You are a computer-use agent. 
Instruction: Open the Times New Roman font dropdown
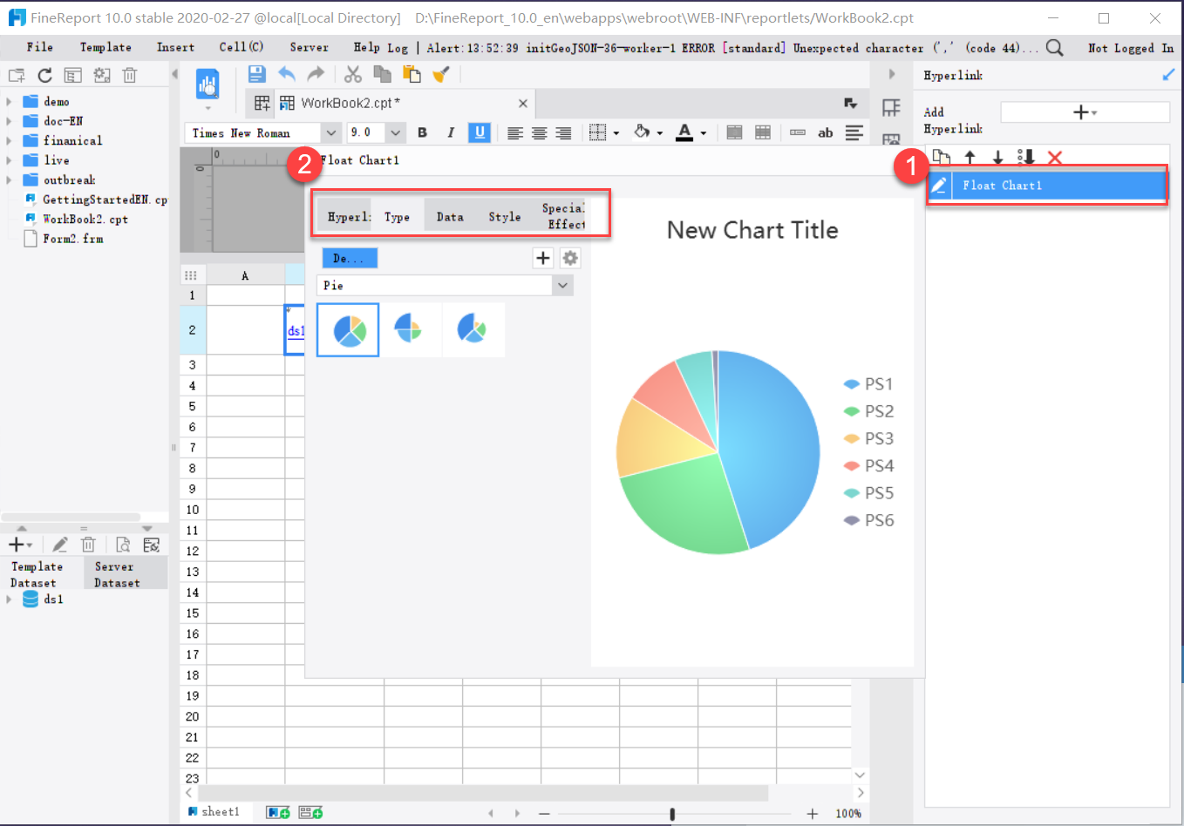330,132
